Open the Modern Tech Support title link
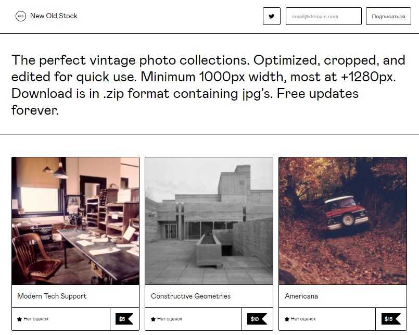This screenshot has width=419, height=335. pos(52,296)
